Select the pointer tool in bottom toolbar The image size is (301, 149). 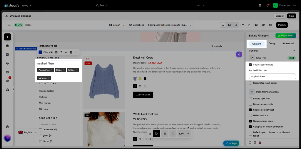click(157, 134)
